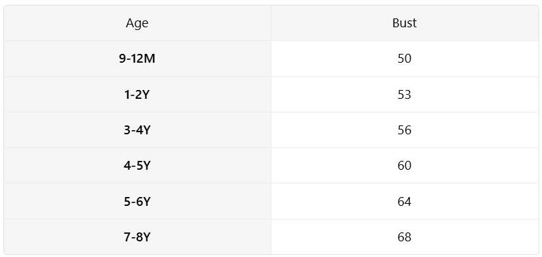Click the bust value 56
Screen dimensions: 542x257
pyautogui.click(x=405, y=130)
